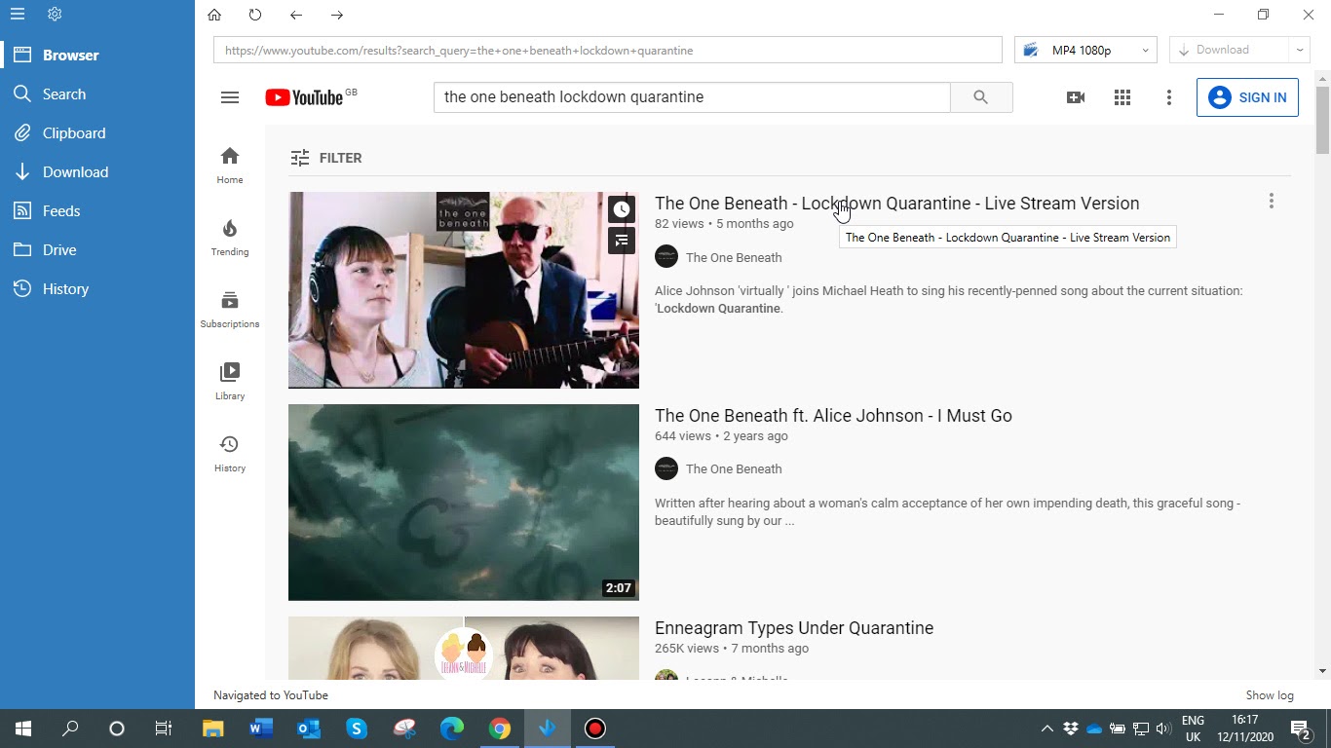Click the YouTube search magnifier button
1331x748 pixels.
click(981, 97)
